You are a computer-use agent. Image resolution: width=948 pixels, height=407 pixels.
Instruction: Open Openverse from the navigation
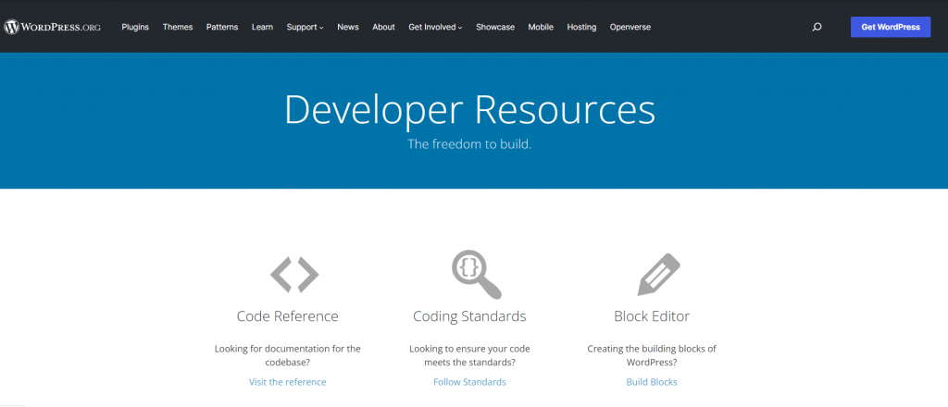[630, 27]
